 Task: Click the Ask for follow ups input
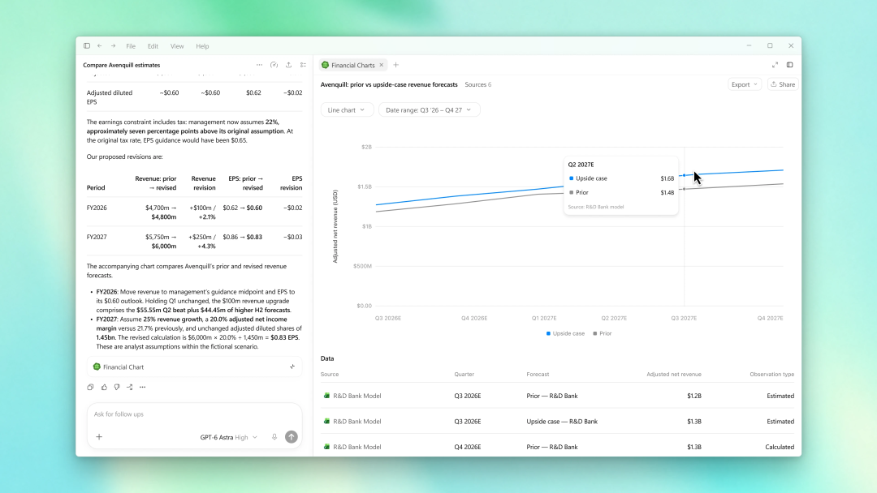[194, 414]
